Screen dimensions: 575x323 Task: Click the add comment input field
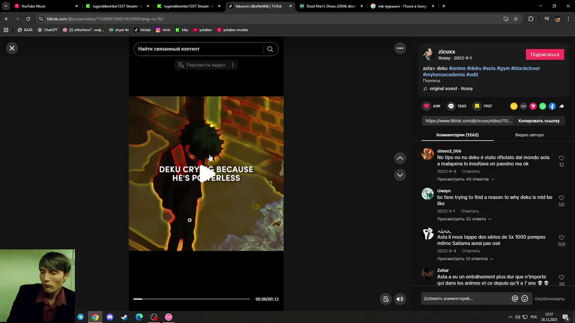(x=466, y=298)
